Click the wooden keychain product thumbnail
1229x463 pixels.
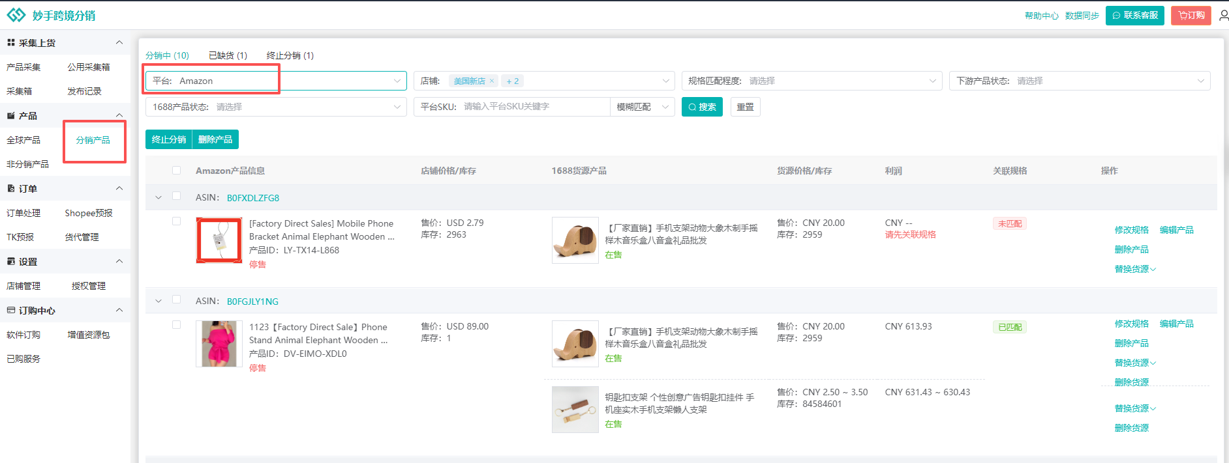[575, 410]
